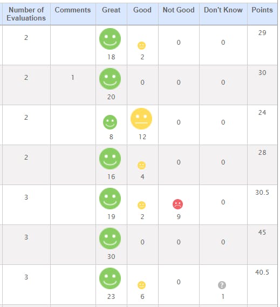The image size is (280, 307).
Task: Click the green Great smiley with 23
Action: point(110,278)
